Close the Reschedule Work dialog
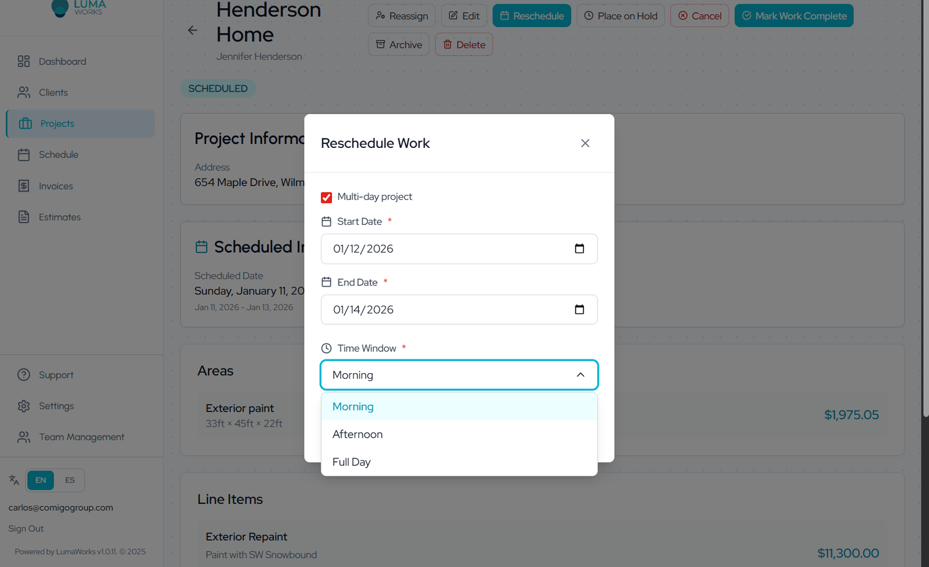 585,143
